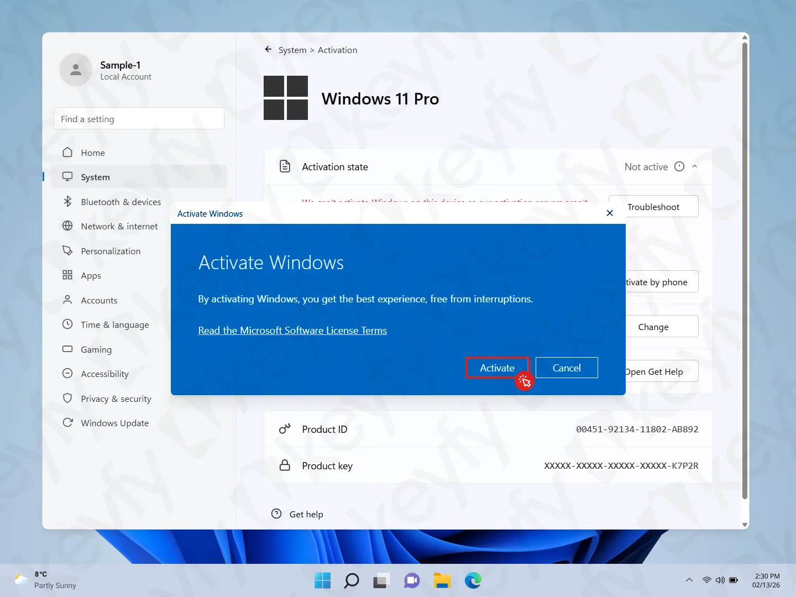Click the Wi-Fi network tray icon

(706, 580)
